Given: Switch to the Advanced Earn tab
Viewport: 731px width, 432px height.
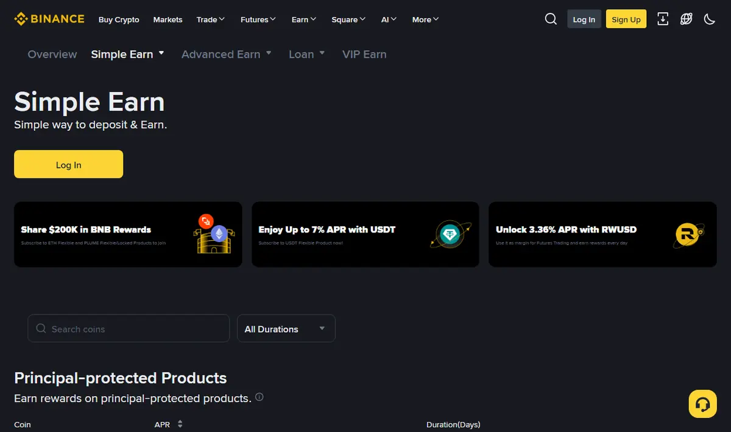Looking at the screenshot, I should click(x=221, y=54).
